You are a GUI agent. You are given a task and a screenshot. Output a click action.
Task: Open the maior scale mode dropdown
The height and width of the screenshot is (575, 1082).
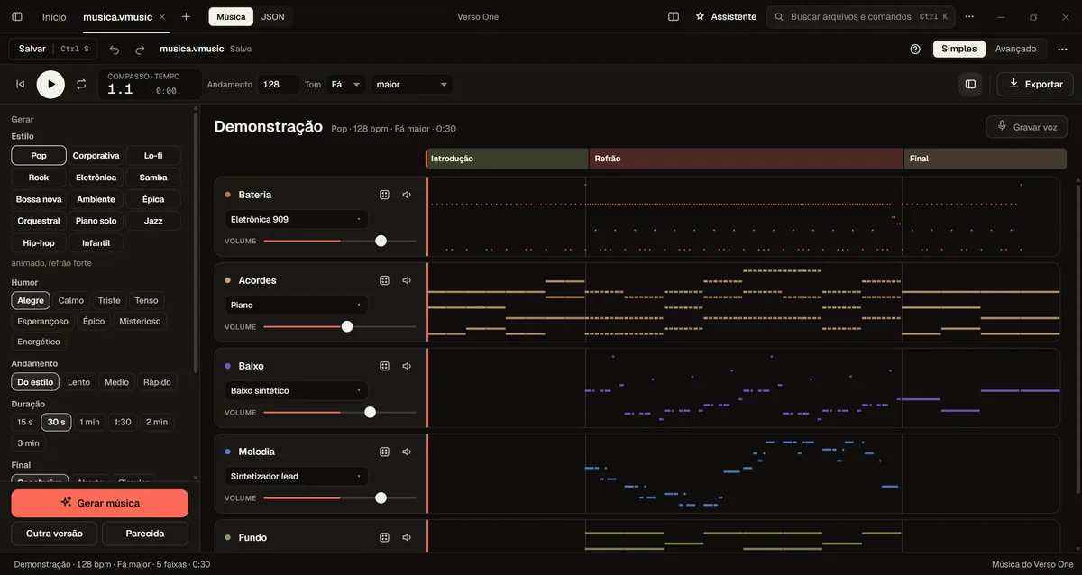coord(412,84)
